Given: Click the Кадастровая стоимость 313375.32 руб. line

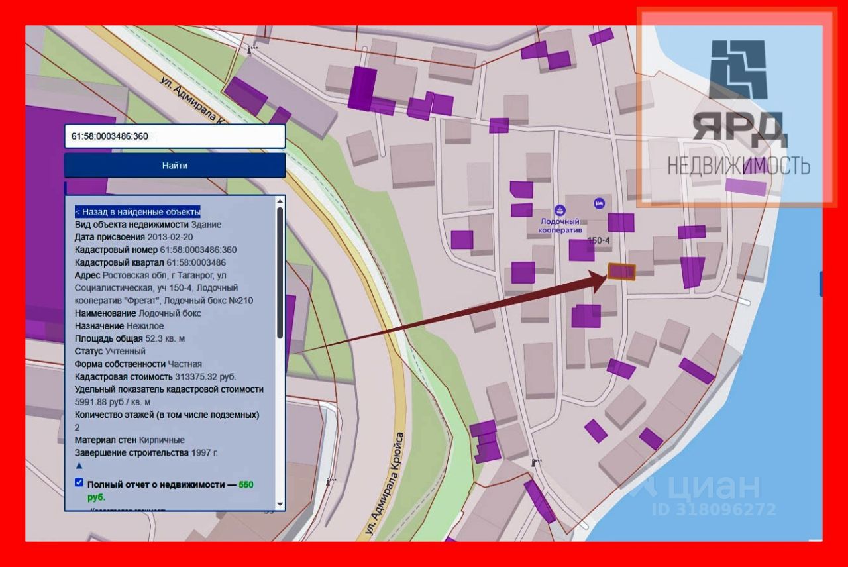Looking at the screenshot, I should (x=156, y=376).
